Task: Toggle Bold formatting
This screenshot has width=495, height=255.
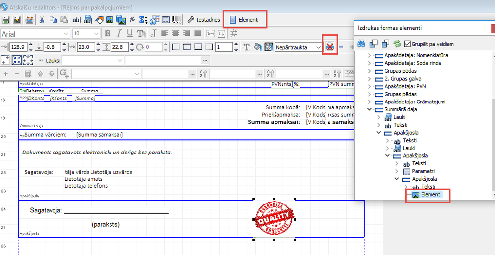Action: point(108,33)
